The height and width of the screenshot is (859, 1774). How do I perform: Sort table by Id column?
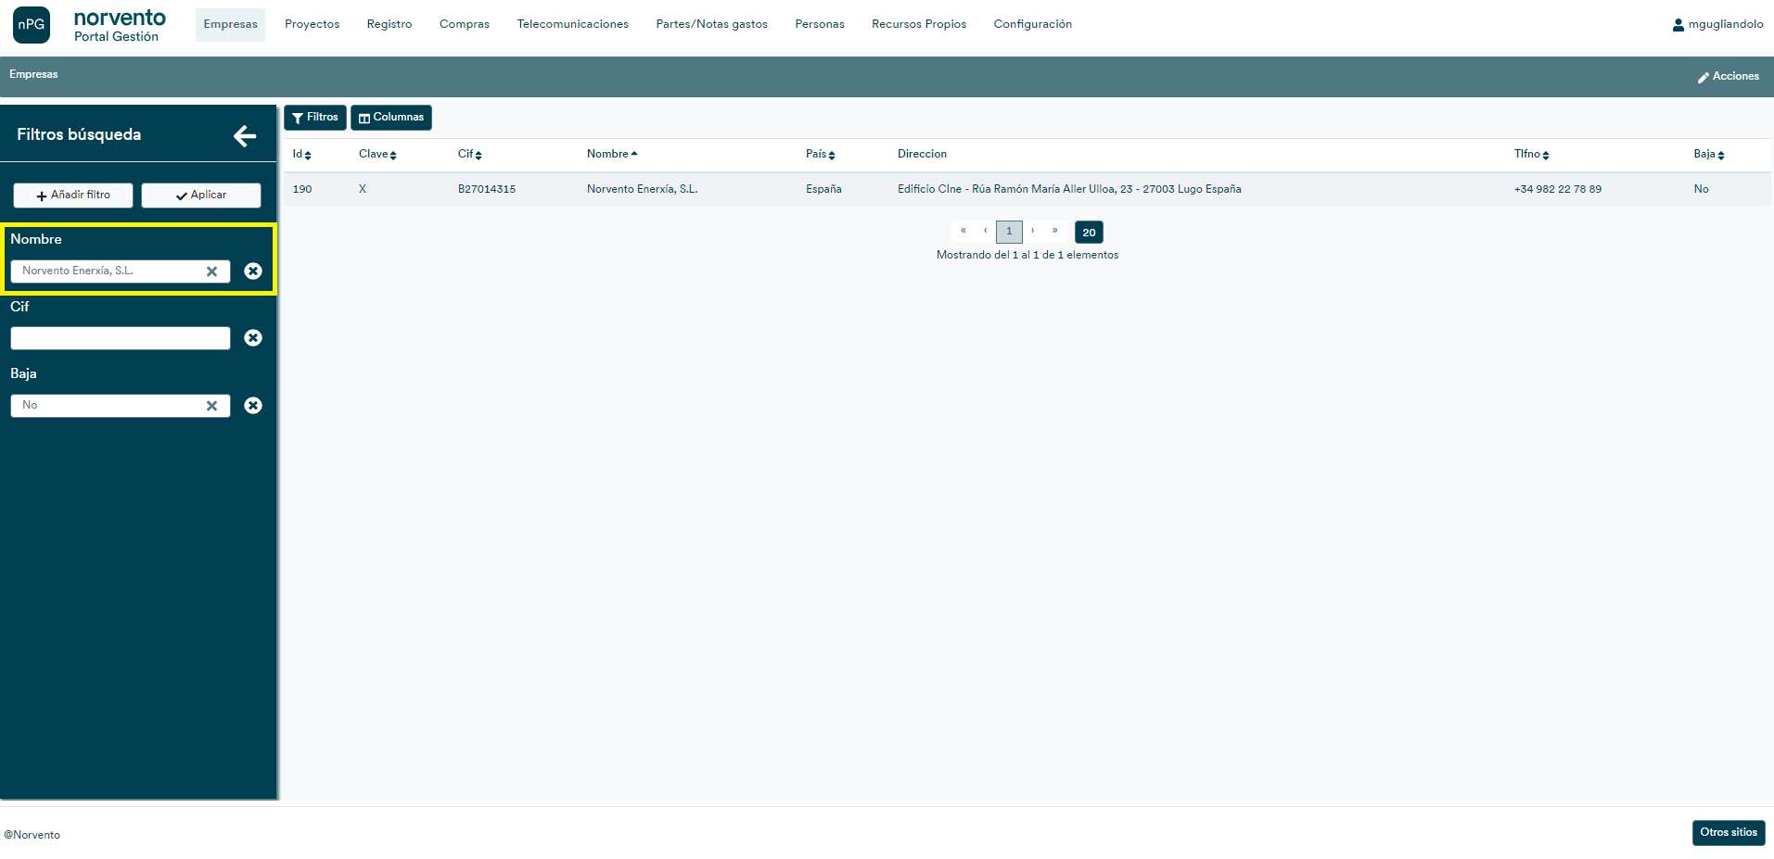(302, 155)
